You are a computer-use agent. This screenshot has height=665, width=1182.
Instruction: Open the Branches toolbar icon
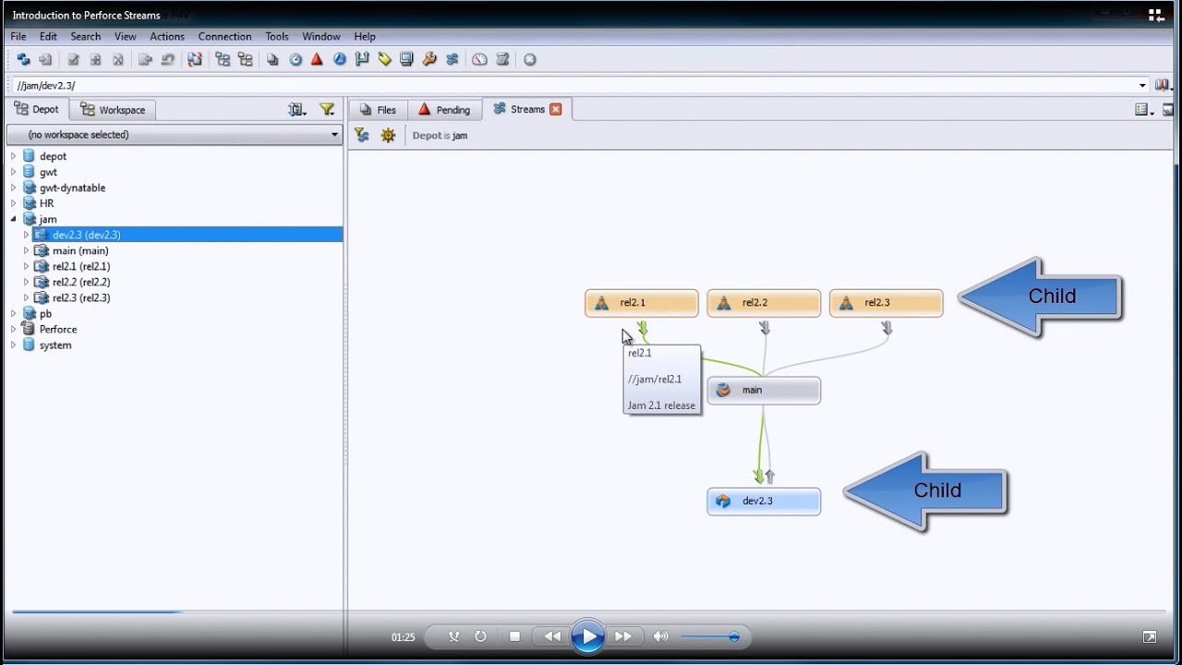click(362, 59)
